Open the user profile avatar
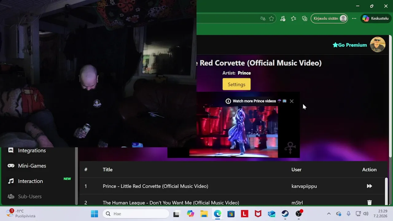This screenshot has width=393, height=221. point(378,45)
